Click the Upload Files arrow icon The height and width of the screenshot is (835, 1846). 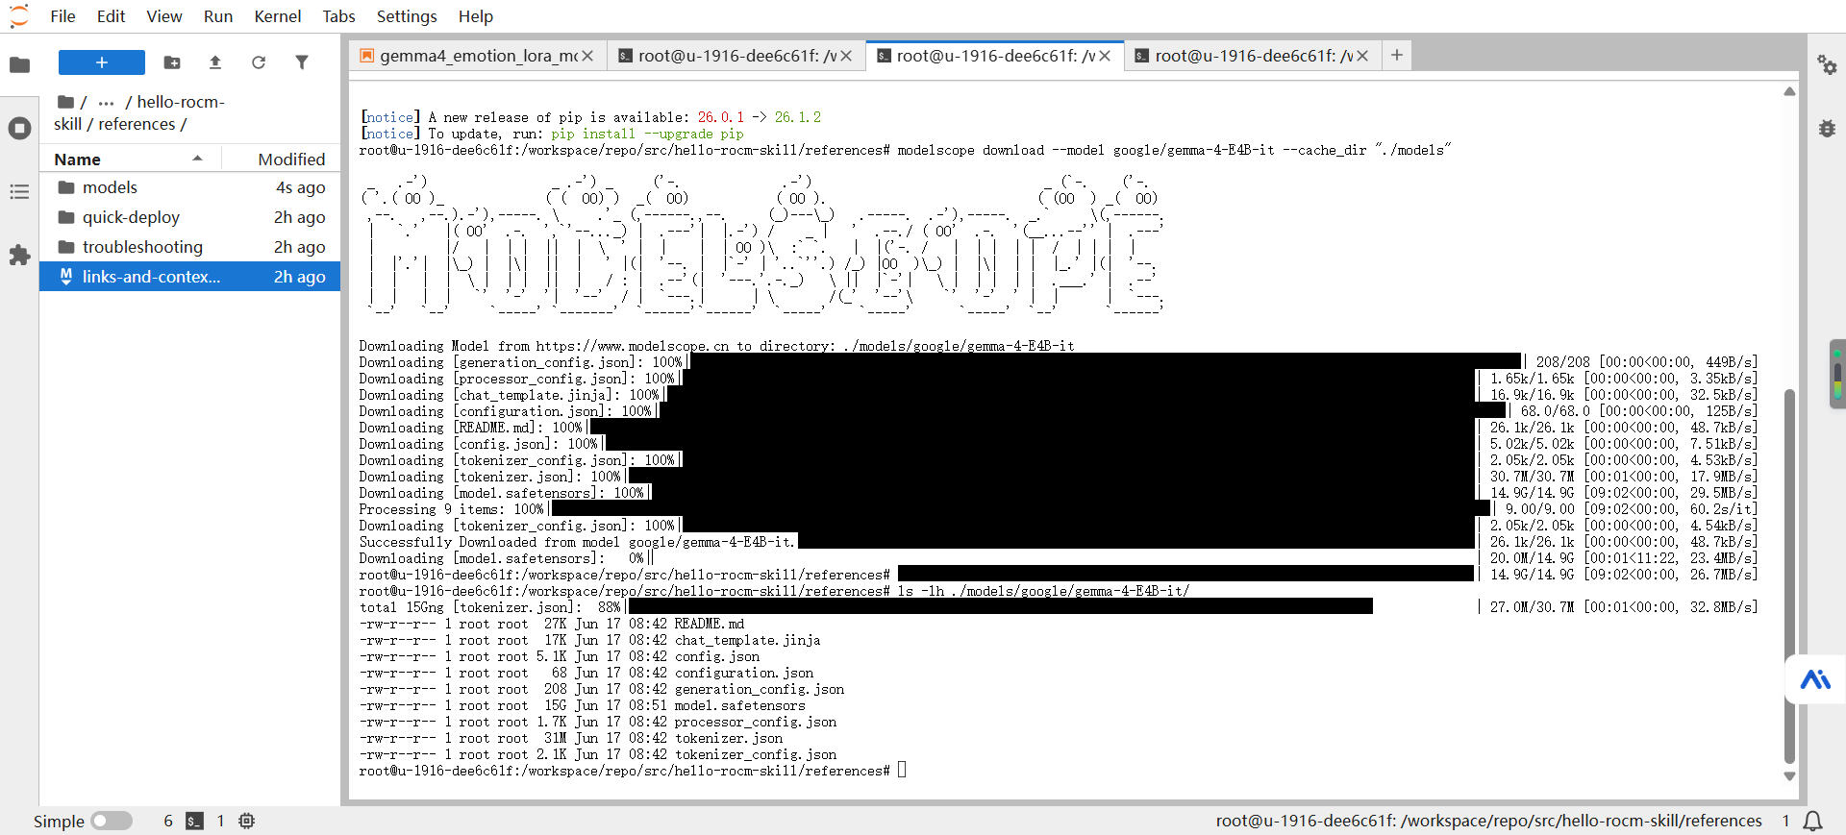215,62
